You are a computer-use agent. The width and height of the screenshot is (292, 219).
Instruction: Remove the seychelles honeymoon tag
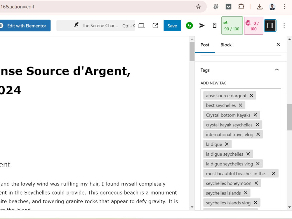pyautogui.click(x=256, y=183)
